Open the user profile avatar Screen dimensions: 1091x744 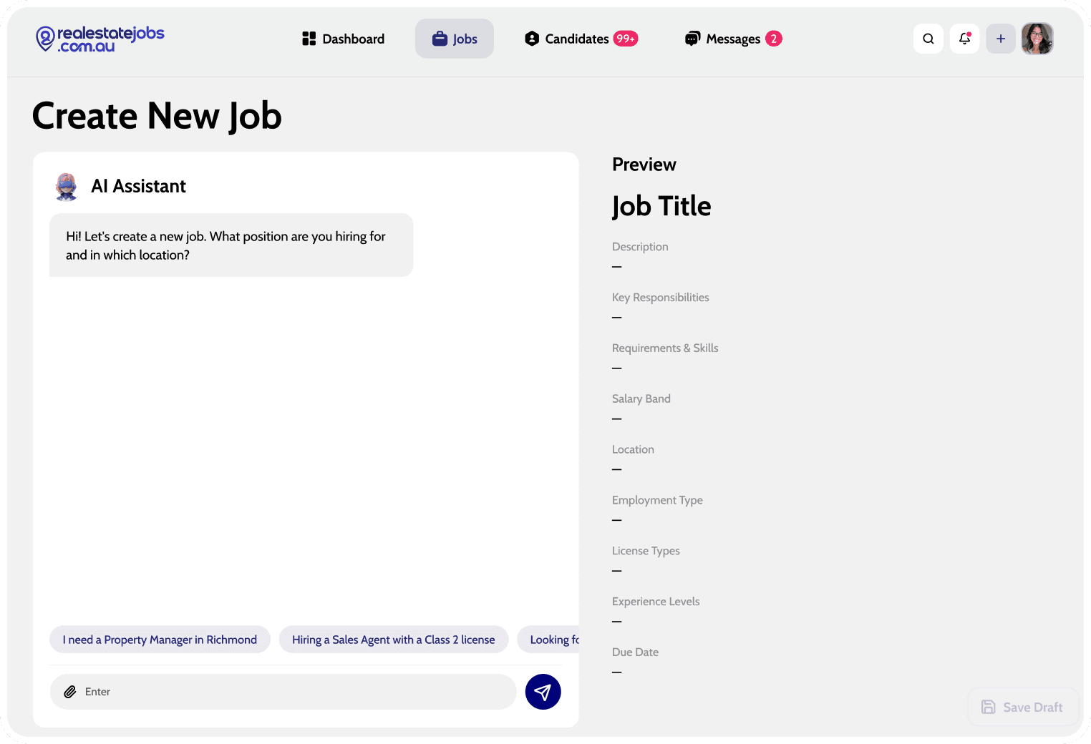click(x=1037, y=39)
